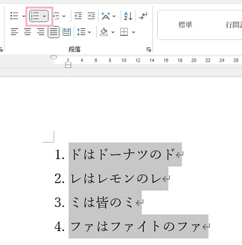This screenshot has height=245, width=242.
Task: Click the line and paragraph spacing icon
Action: [x=81, y=32]
